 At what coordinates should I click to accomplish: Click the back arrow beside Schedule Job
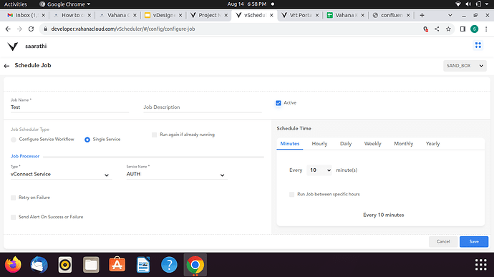coord(6,66)
